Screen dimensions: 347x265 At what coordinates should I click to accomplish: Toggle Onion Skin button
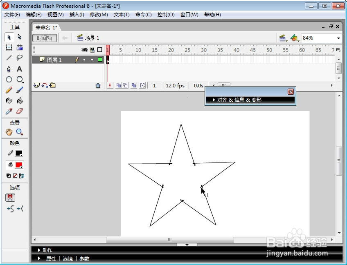119,85
